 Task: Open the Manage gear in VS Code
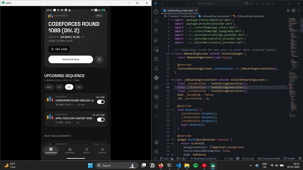[x=156, y=151]
